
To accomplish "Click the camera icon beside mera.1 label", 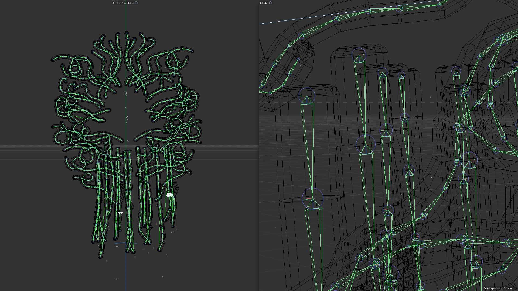I will pos(271,3).
